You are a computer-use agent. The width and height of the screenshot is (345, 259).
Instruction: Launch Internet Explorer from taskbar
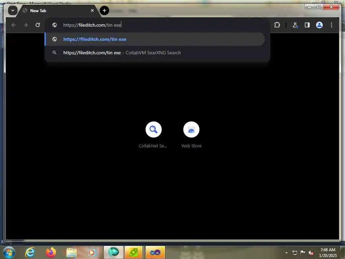30,252
